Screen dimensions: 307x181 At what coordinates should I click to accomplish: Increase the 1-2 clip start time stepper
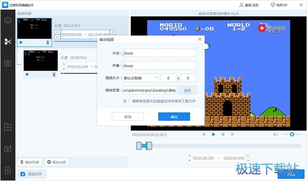coord(63,64)
